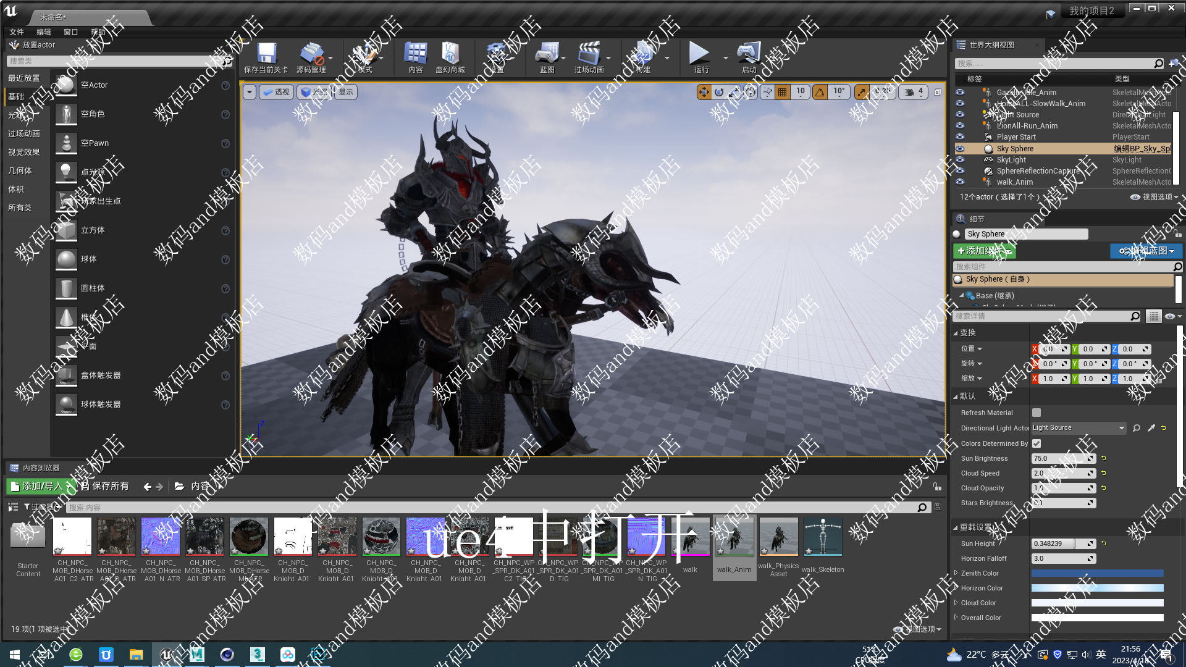
Task: Open the 虚幻商城 marketplace icon
Action: [450, 53]
